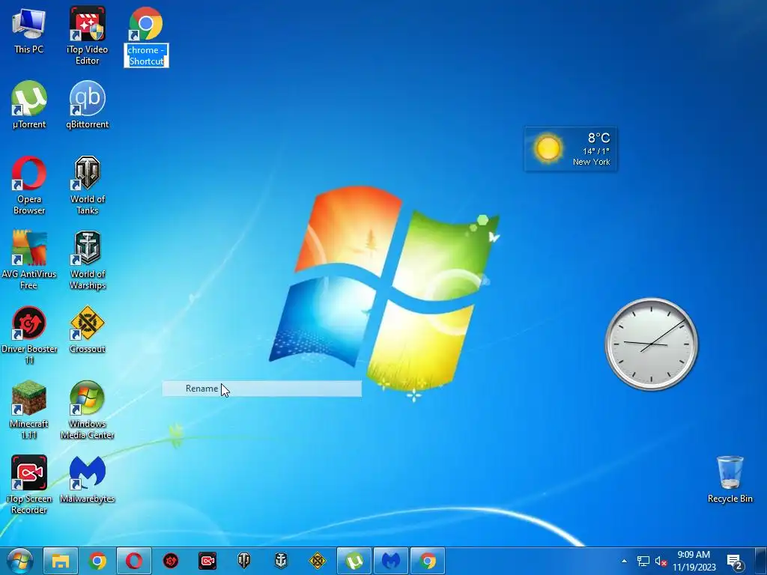Viewport: 767px width, 575px height.
Task: Open iTop Screen Recorder taskbar icon
Action: point(207,561)
